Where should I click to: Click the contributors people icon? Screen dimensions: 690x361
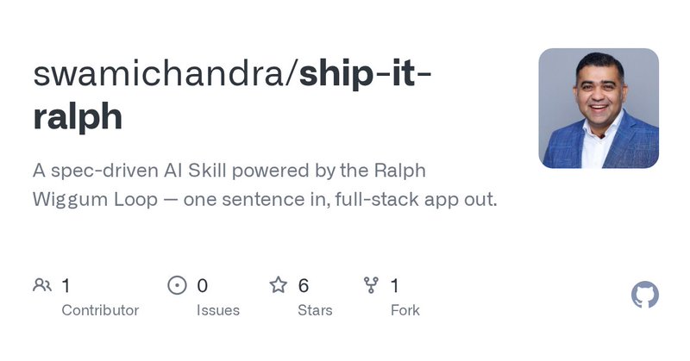[42, 285]
